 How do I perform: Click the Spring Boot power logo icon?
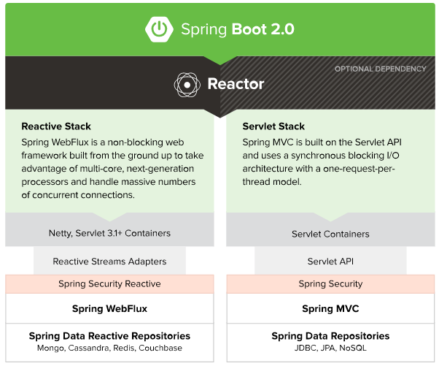pyautogui.click(x=158, y=29)
